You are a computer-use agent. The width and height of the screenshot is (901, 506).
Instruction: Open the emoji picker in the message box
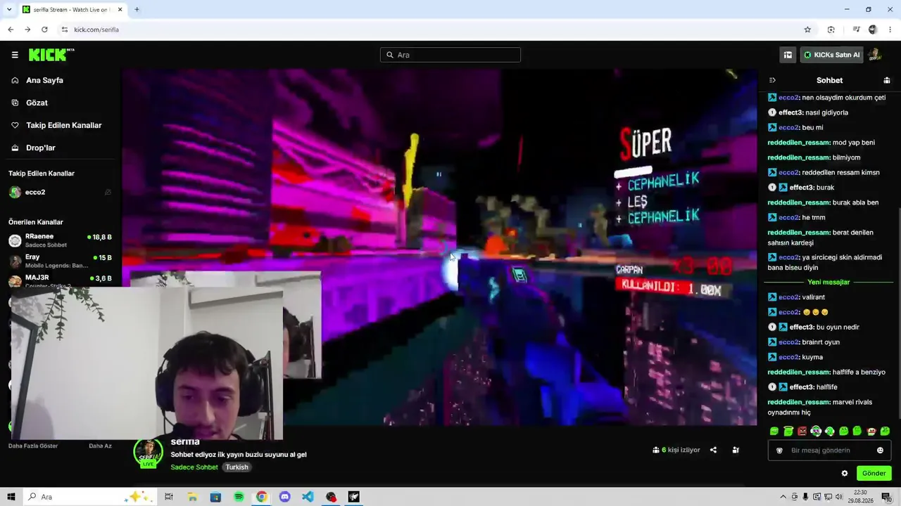tap(880, 450)
